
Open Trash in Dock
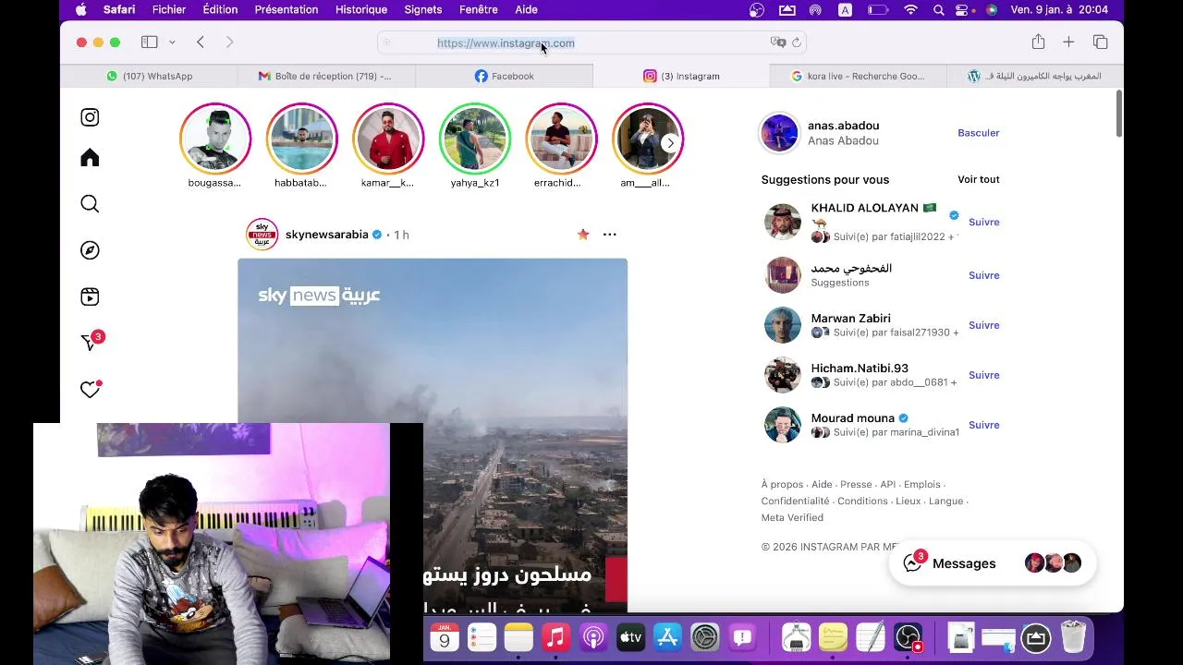click(1073, 637)
